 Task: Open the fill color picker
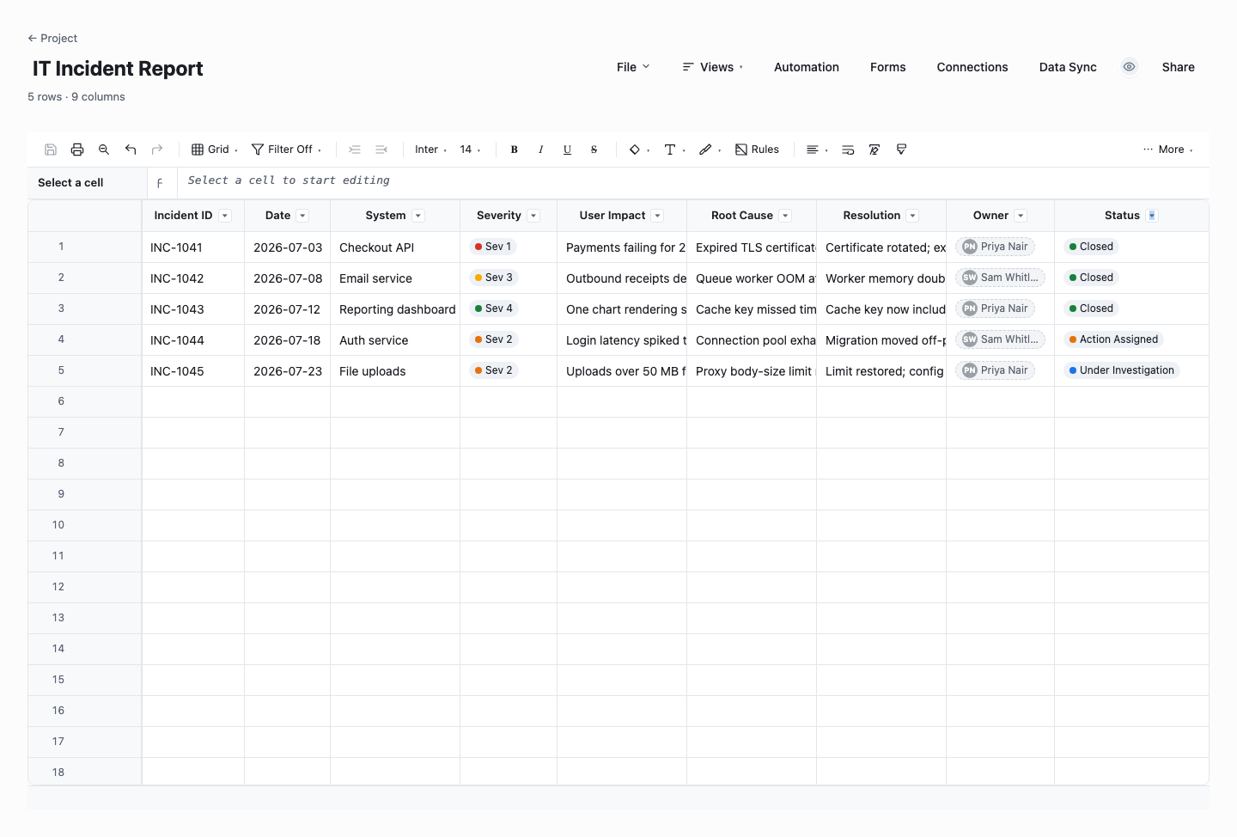coord(639,150)
